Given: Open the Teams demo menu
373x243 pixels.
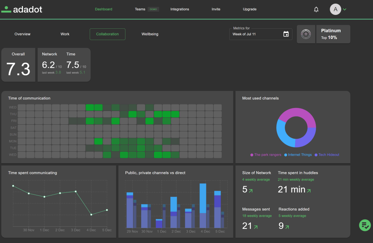Looking at the screenshot, I should point(140,9).
